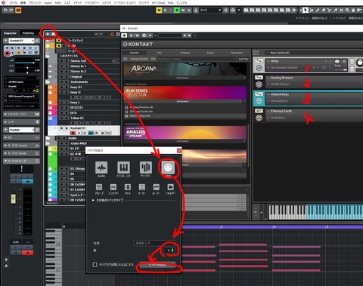The height and width of the screenshot is (286, 363).
Task: Adjust the Inspector channel volume fader
Action: coord(14,198)
